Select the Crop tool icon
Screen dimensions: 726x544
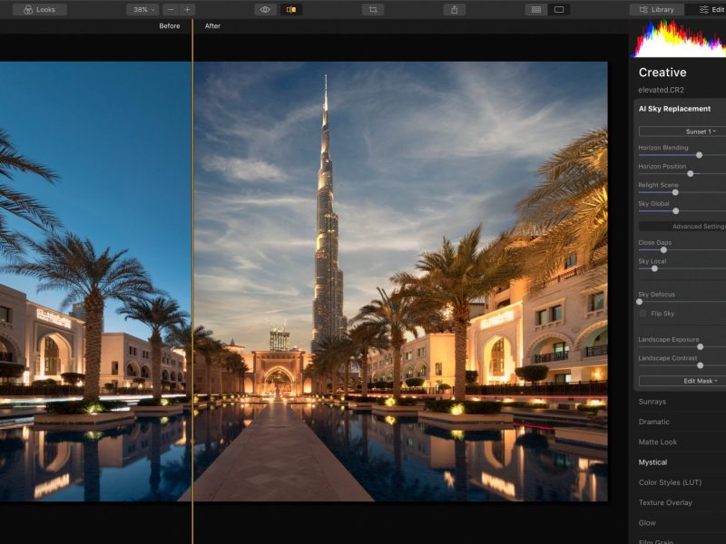point(373,10)
